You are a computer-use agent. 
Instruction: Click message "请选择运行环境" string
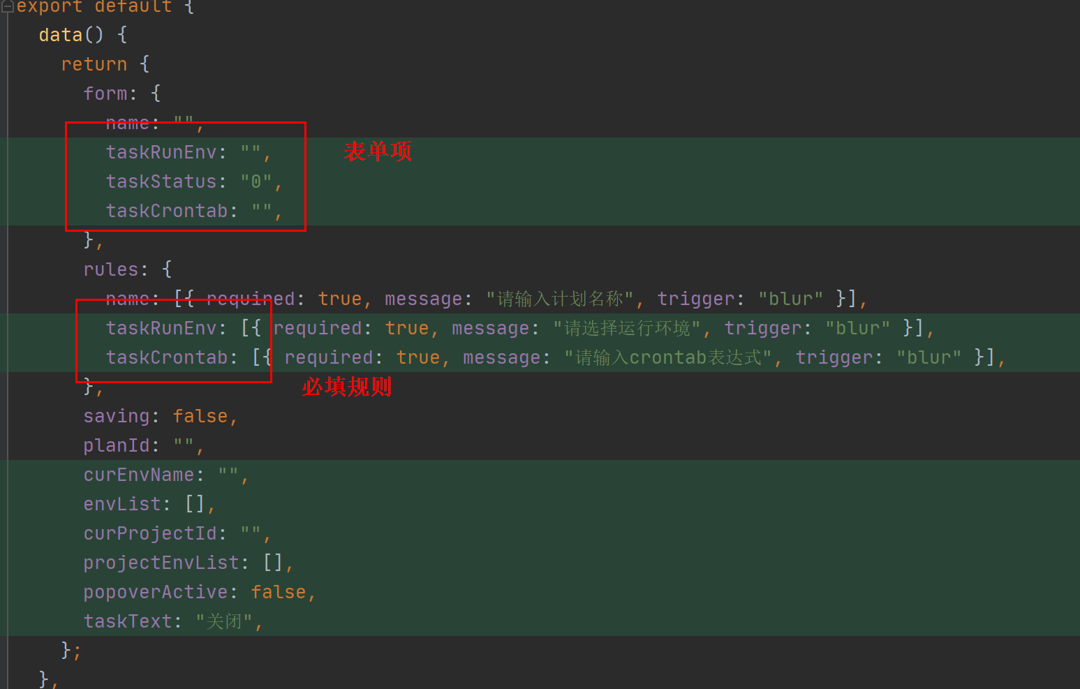coord(627,328)
